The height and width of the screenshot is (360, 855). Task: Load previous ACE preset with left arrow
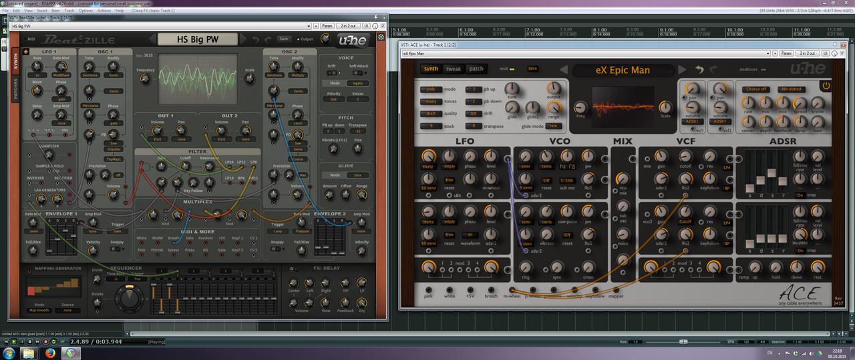coord(563,69)
